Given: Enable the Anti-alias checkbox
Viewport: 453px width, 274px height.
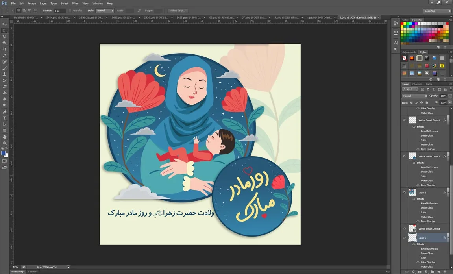Looking at the screenshot, I should click(x=70, y=11).
